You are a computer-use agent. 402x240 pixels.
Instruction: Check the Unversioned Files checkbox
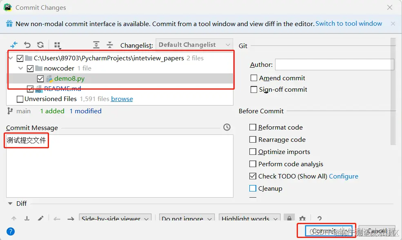pyautogui.click(x=20, y=99)
